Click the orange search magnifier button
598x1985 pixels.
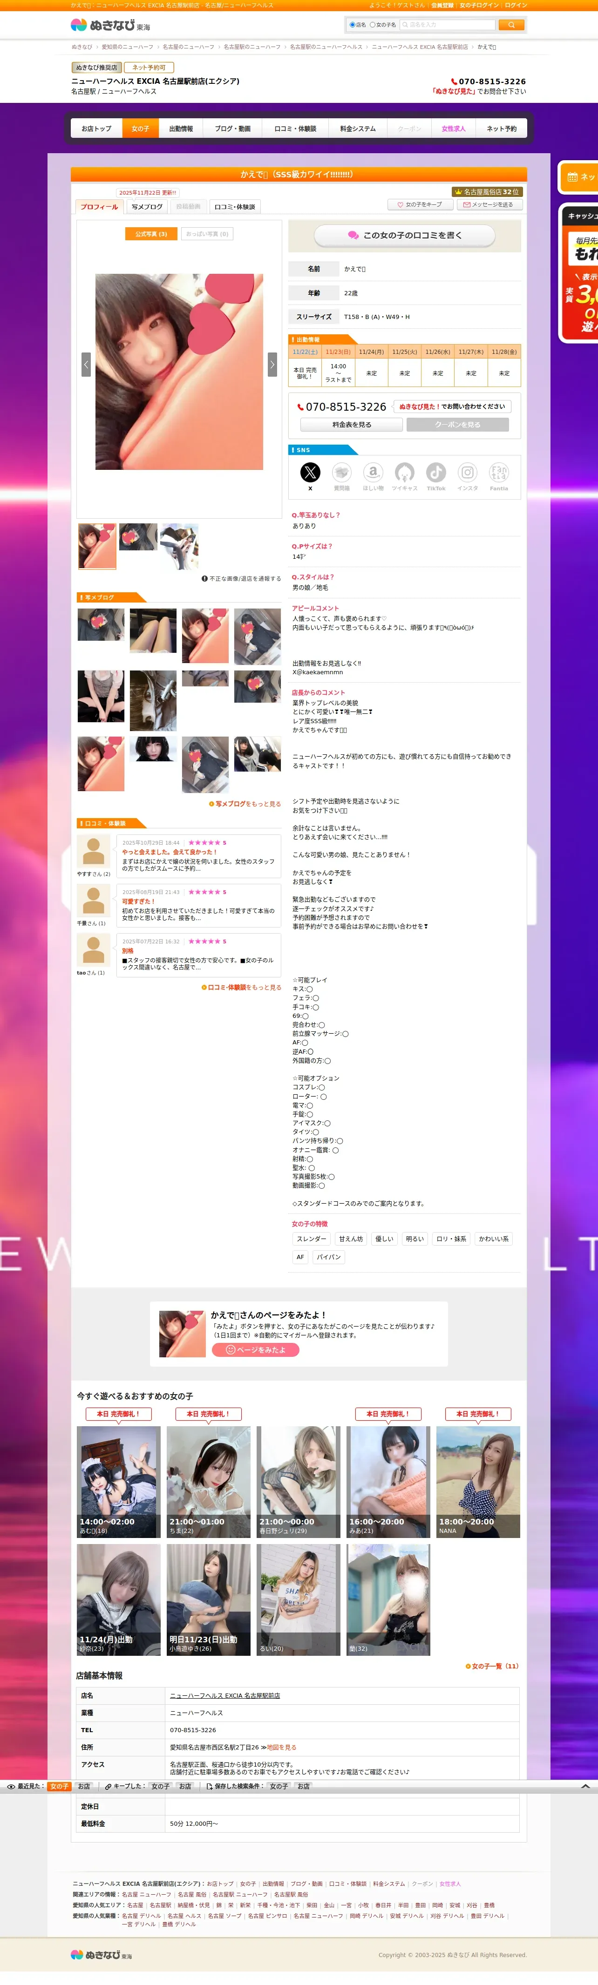coord(511,25)
